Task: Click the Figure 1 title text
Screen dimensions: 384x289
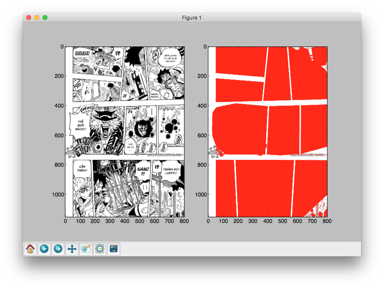Action: 192,18
